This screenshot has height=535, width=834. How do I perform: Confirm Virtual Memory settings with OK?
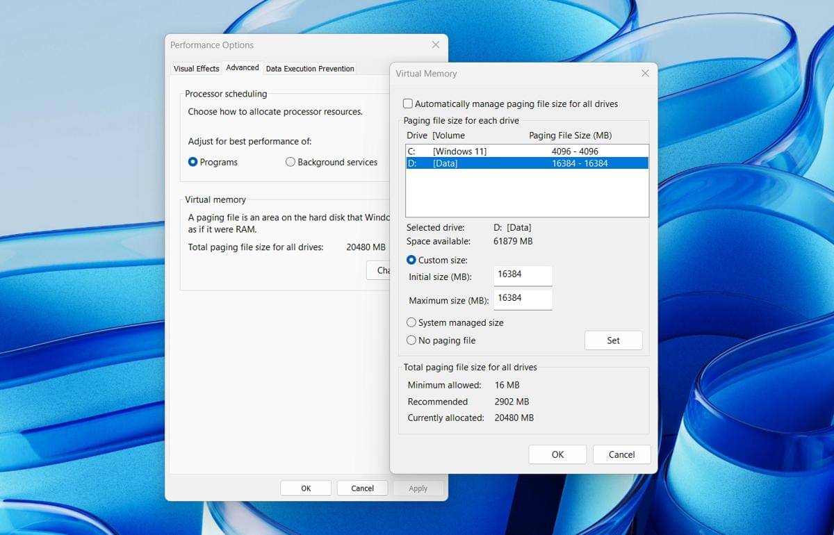click(x=557, y=454)
